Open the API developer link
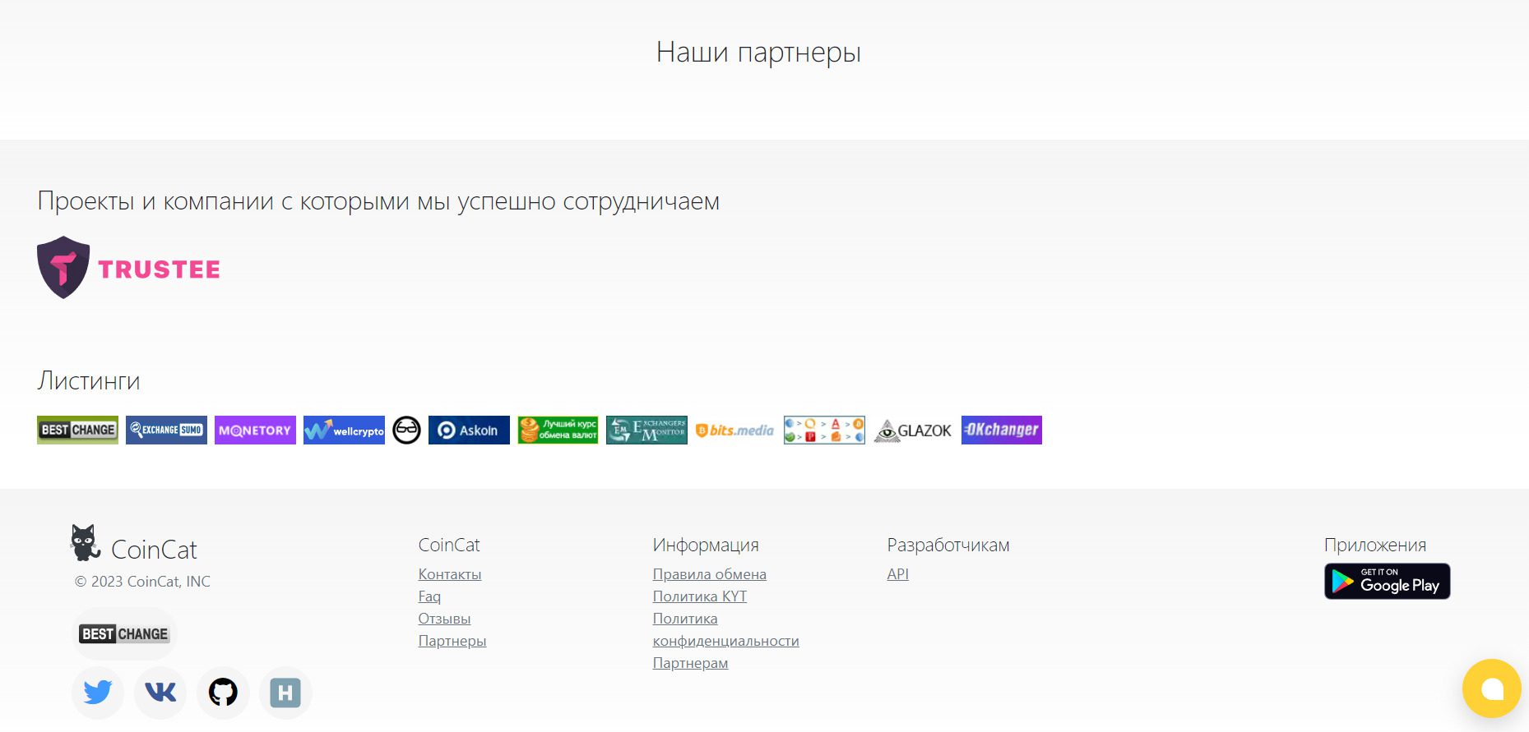Screen dimensions: 1529x732 pos(898,574)
